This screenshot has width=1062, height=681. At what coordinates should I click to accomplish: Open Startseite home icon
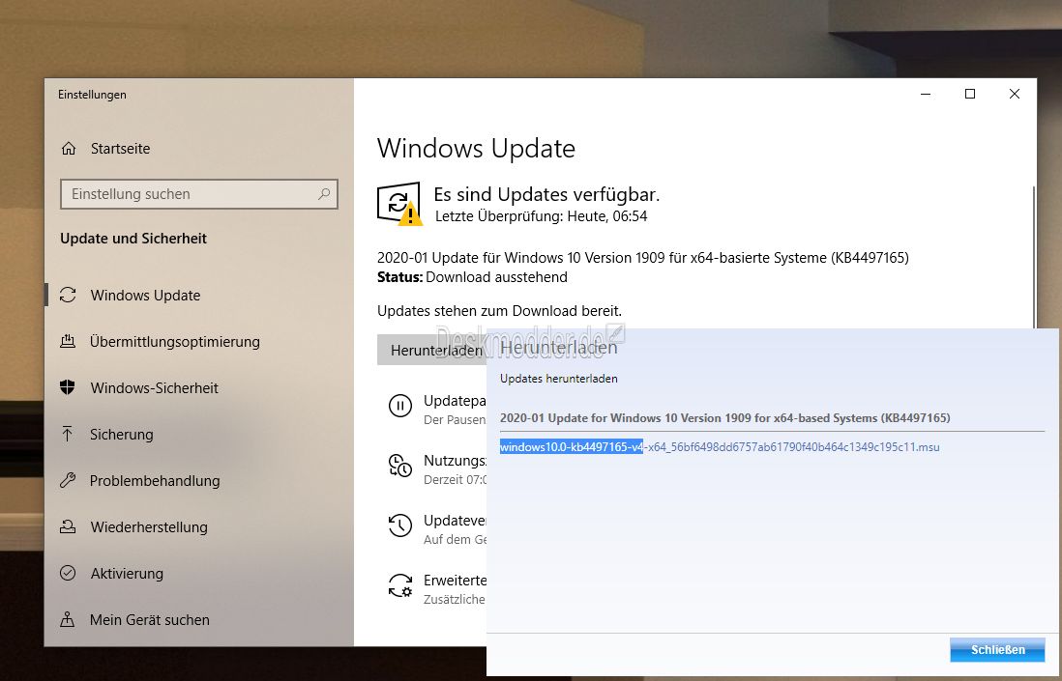pyautogui.click(x=69, y=148)
